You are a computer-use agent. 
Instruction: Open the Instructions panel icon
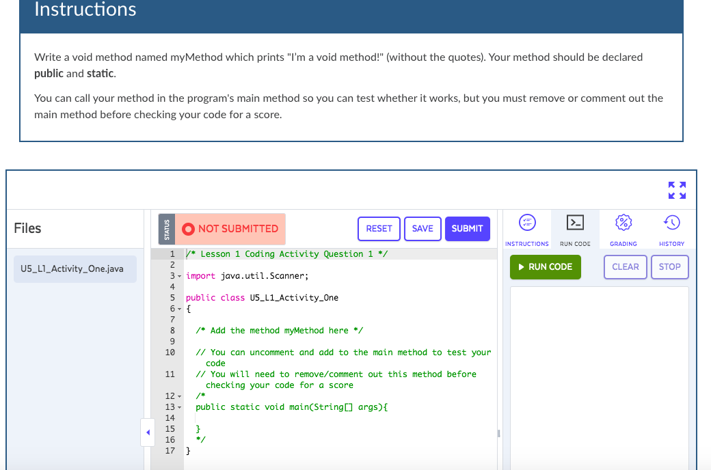coord(526,223)
